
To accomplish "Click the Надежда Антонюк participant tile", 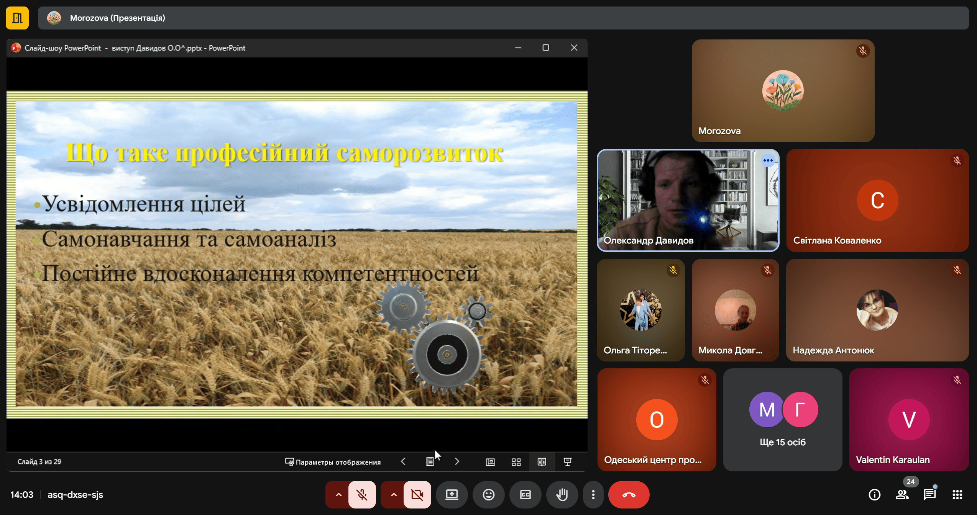I will (877, 310).
